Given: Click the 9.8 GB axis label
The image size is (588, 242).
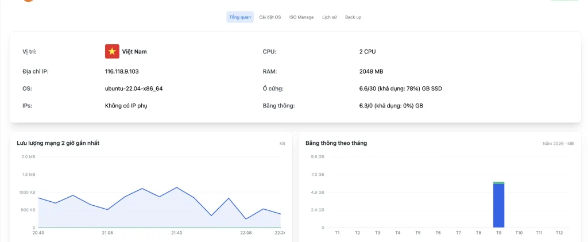Looking at the screenshot, I should click(318, 156).
